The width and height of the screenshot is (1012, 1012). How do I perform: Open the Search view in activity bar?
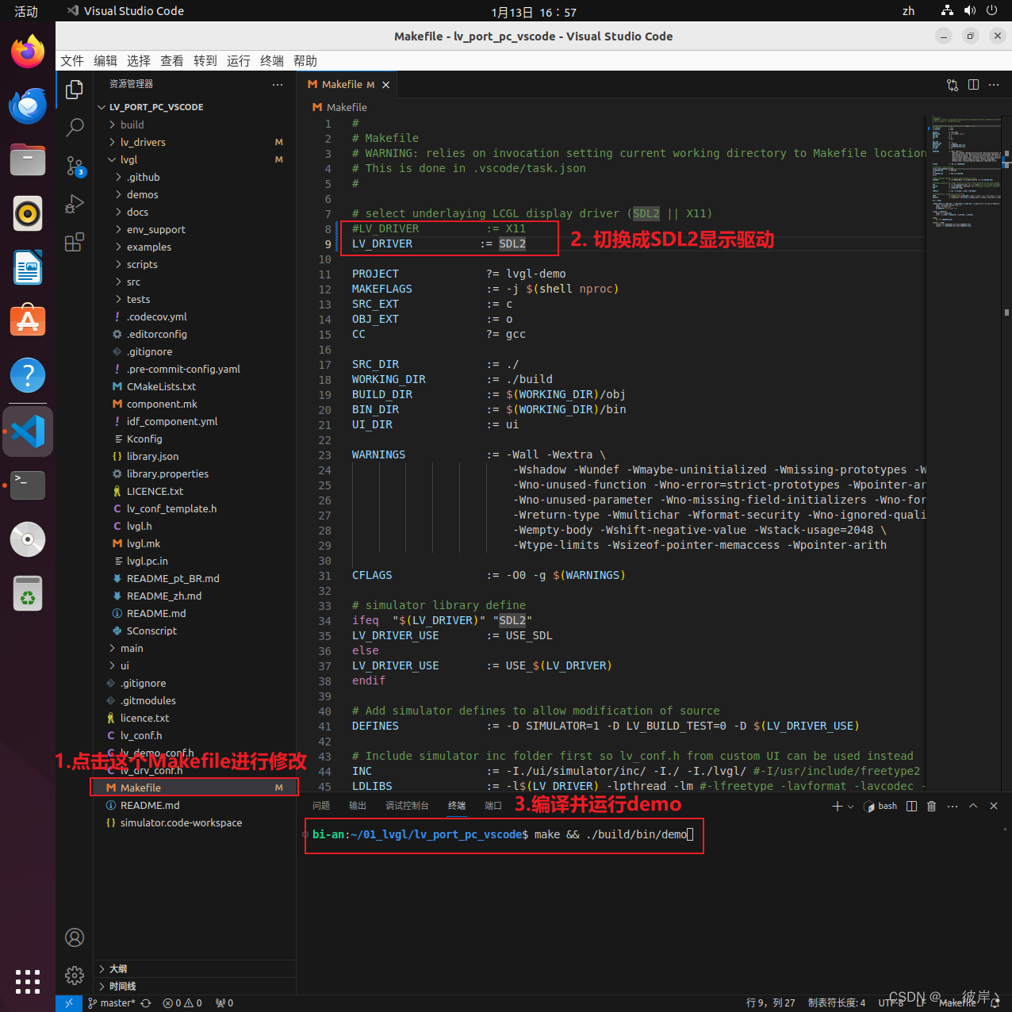tap(75, 127)
